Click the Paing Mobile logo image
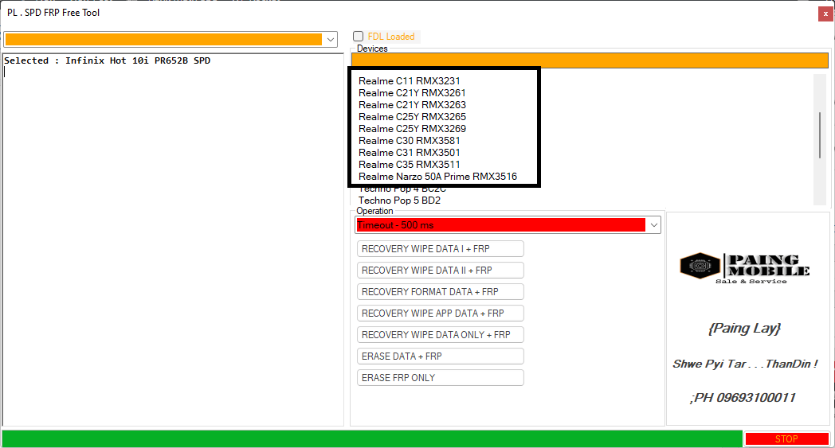This screenshot has height=448, width=835. pos(744,268)
